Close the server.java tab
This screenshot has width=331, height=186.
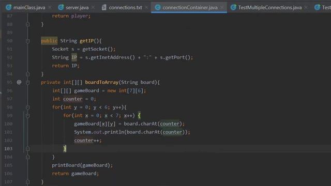[x=93, y=7]
